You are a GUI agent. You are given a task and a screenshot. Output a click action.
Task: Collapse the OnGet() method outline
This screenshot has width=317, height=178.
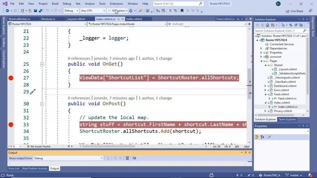[x=42, y=64]
